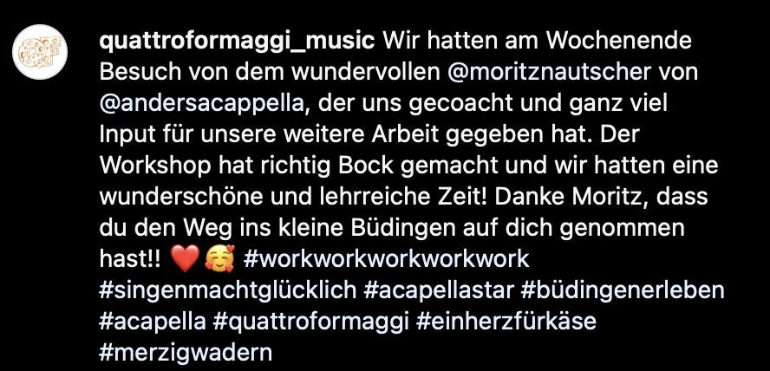This screenshot has height=371, width=770.
Task: Click the word wunderschöne in the caption
Action: 180,196
